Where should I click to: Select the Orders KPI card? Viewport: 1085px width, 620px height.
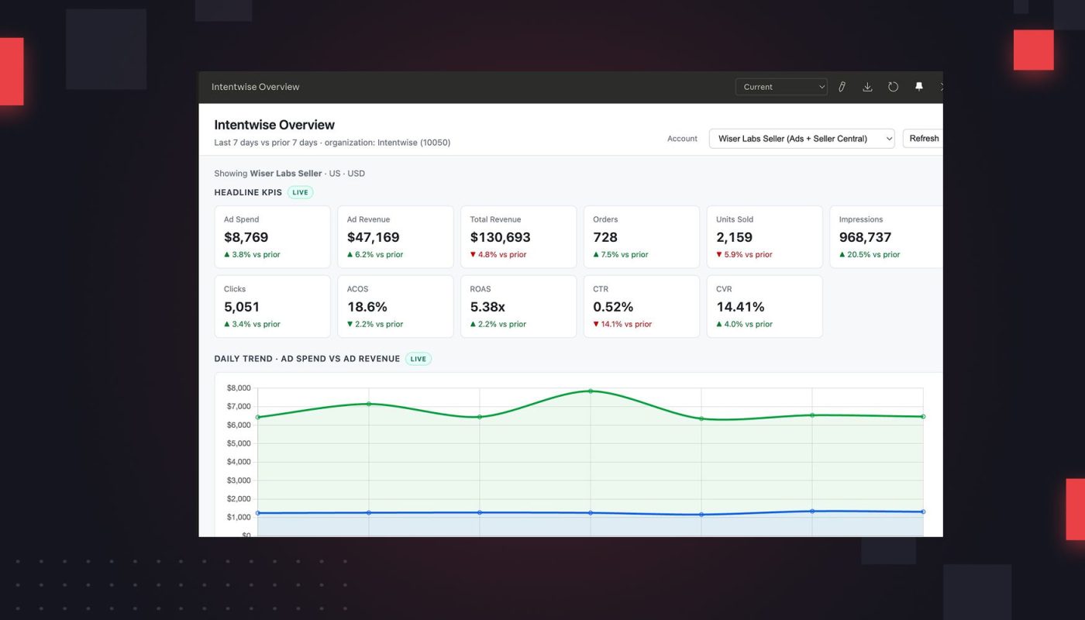[641, 236]
